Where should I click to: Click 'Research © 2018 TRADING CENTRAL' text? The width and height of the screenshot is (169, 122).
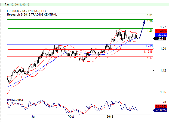tap(32, 14)
